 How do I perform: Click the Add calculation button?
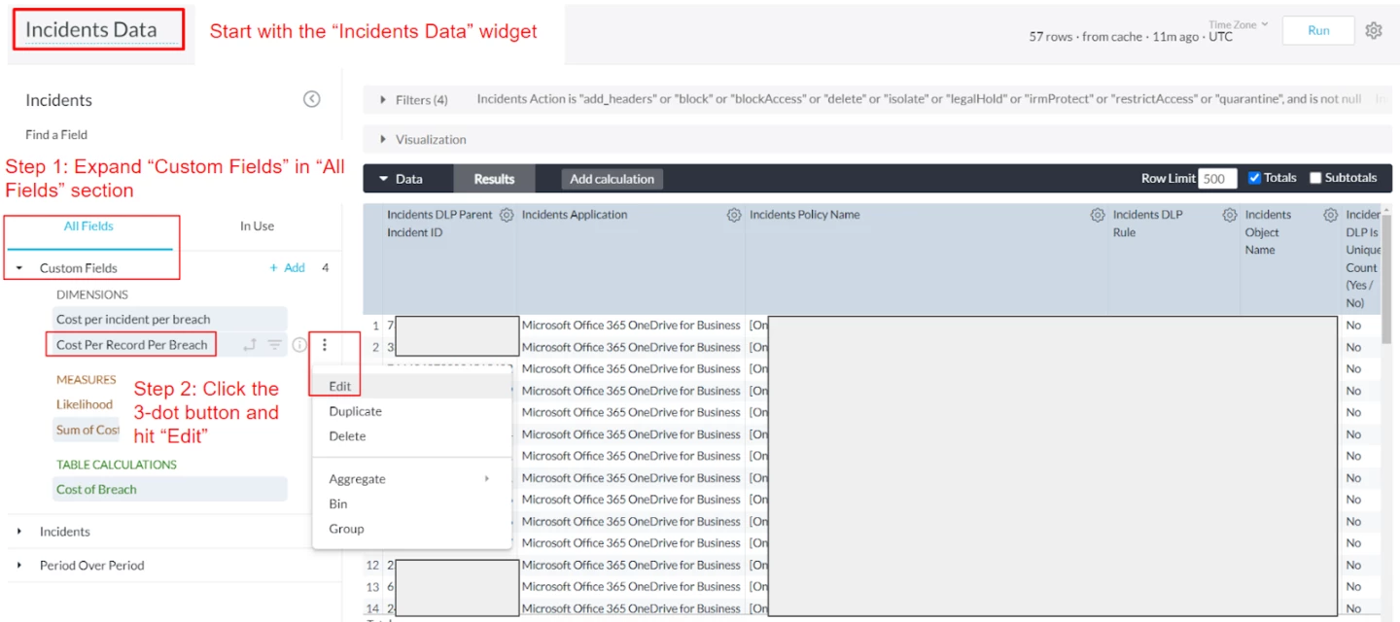coord(612,179)
